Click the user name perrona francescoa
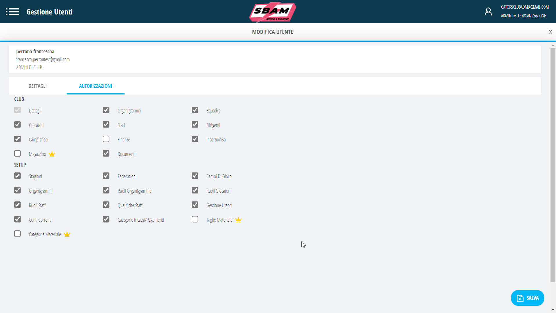The image size is (556, 313). (x=35, y=52)
